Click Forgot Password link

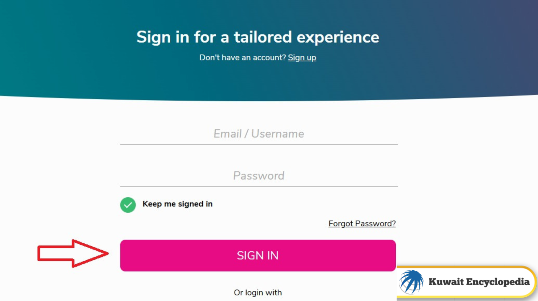tap(362, 223)
